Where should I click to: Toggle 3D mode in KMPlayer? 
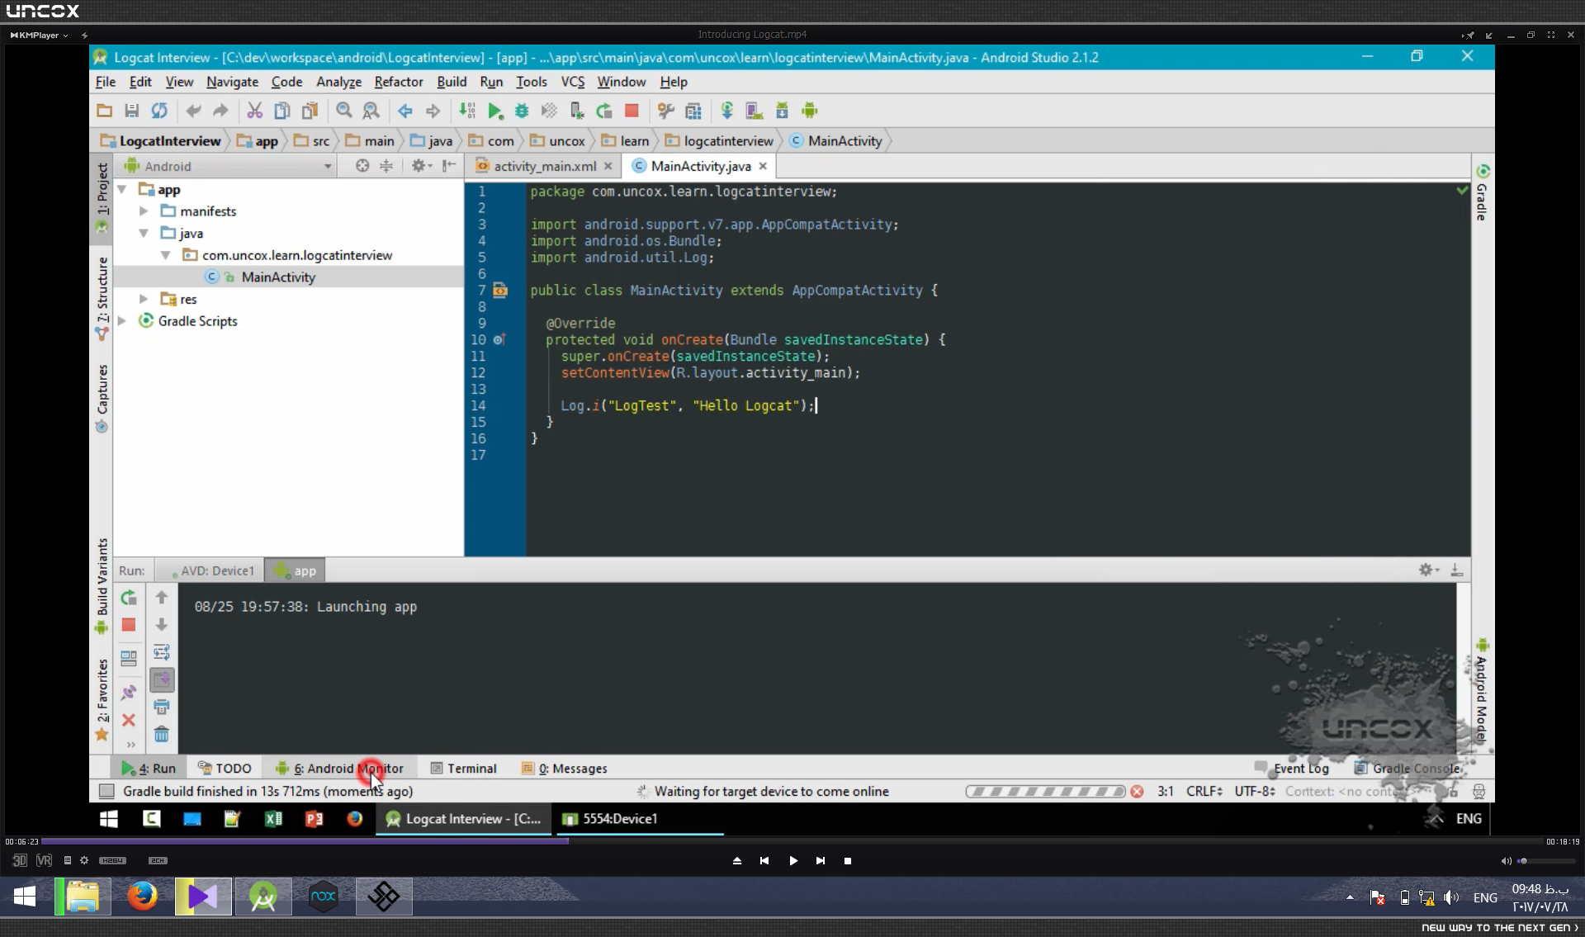(x=20, y=860)
